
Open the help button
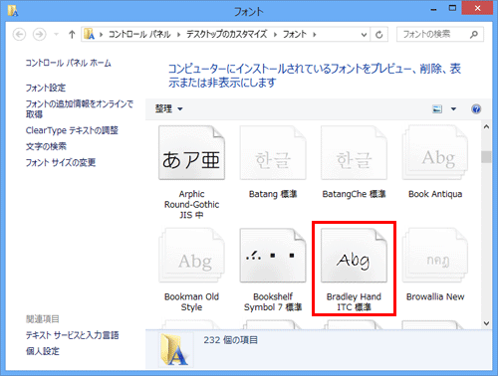476,108
